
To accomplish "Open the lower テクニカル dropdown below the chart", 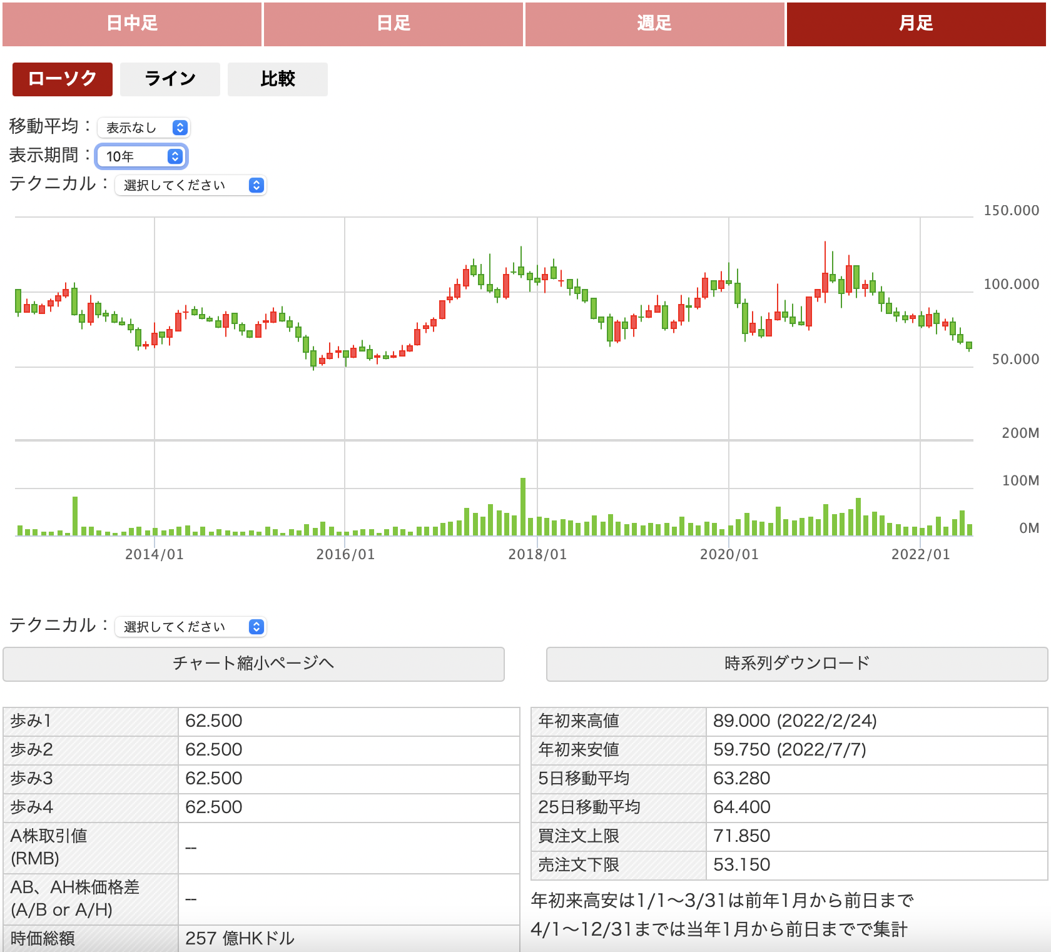I will pyautogui.click(x=191, y=627).
